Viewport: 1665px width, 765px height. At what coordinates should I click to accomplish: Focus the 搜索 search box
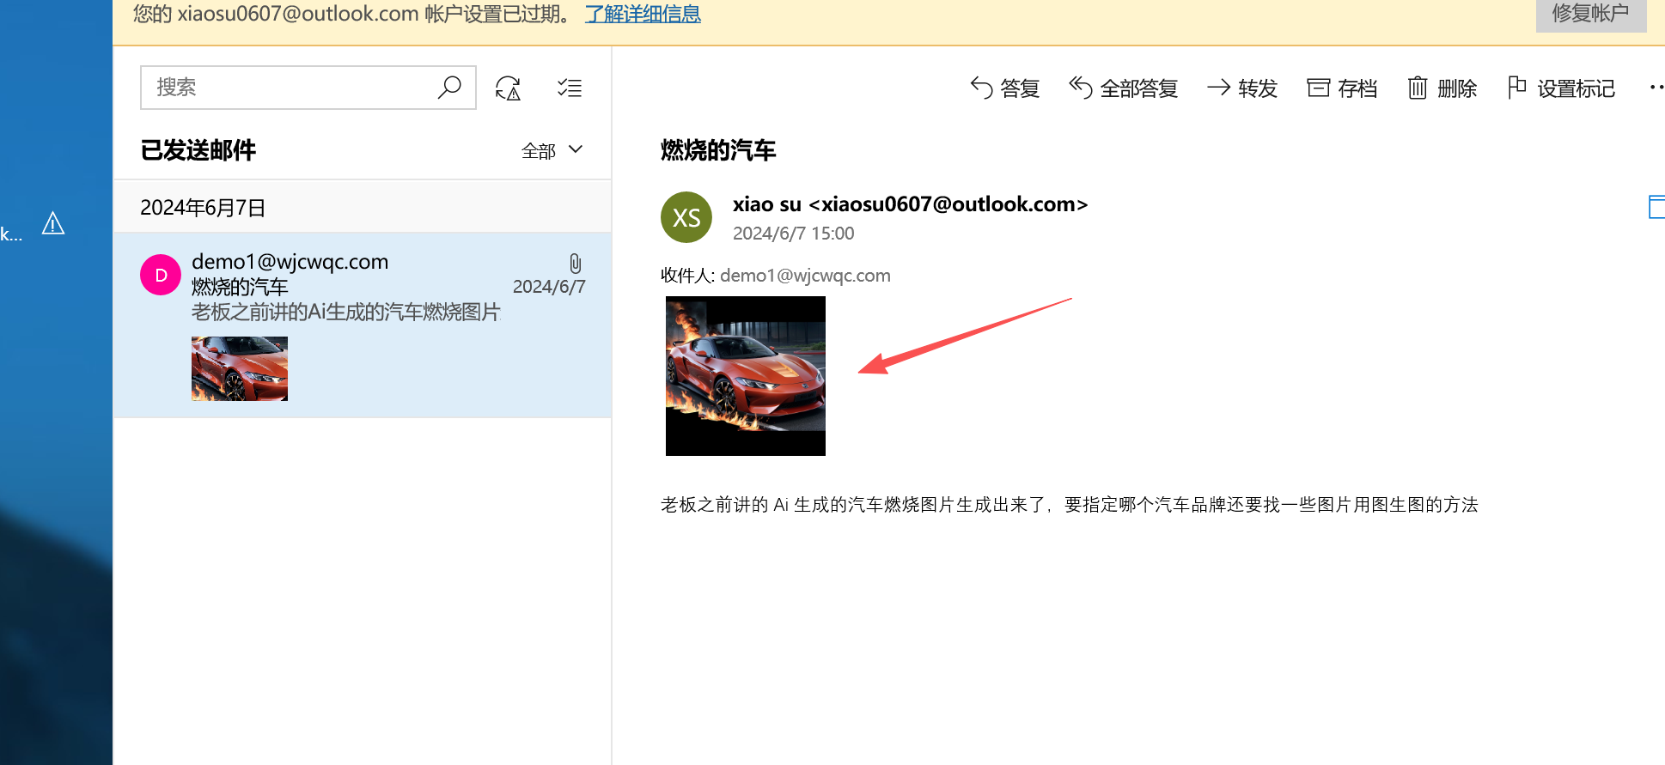point(292,88)
